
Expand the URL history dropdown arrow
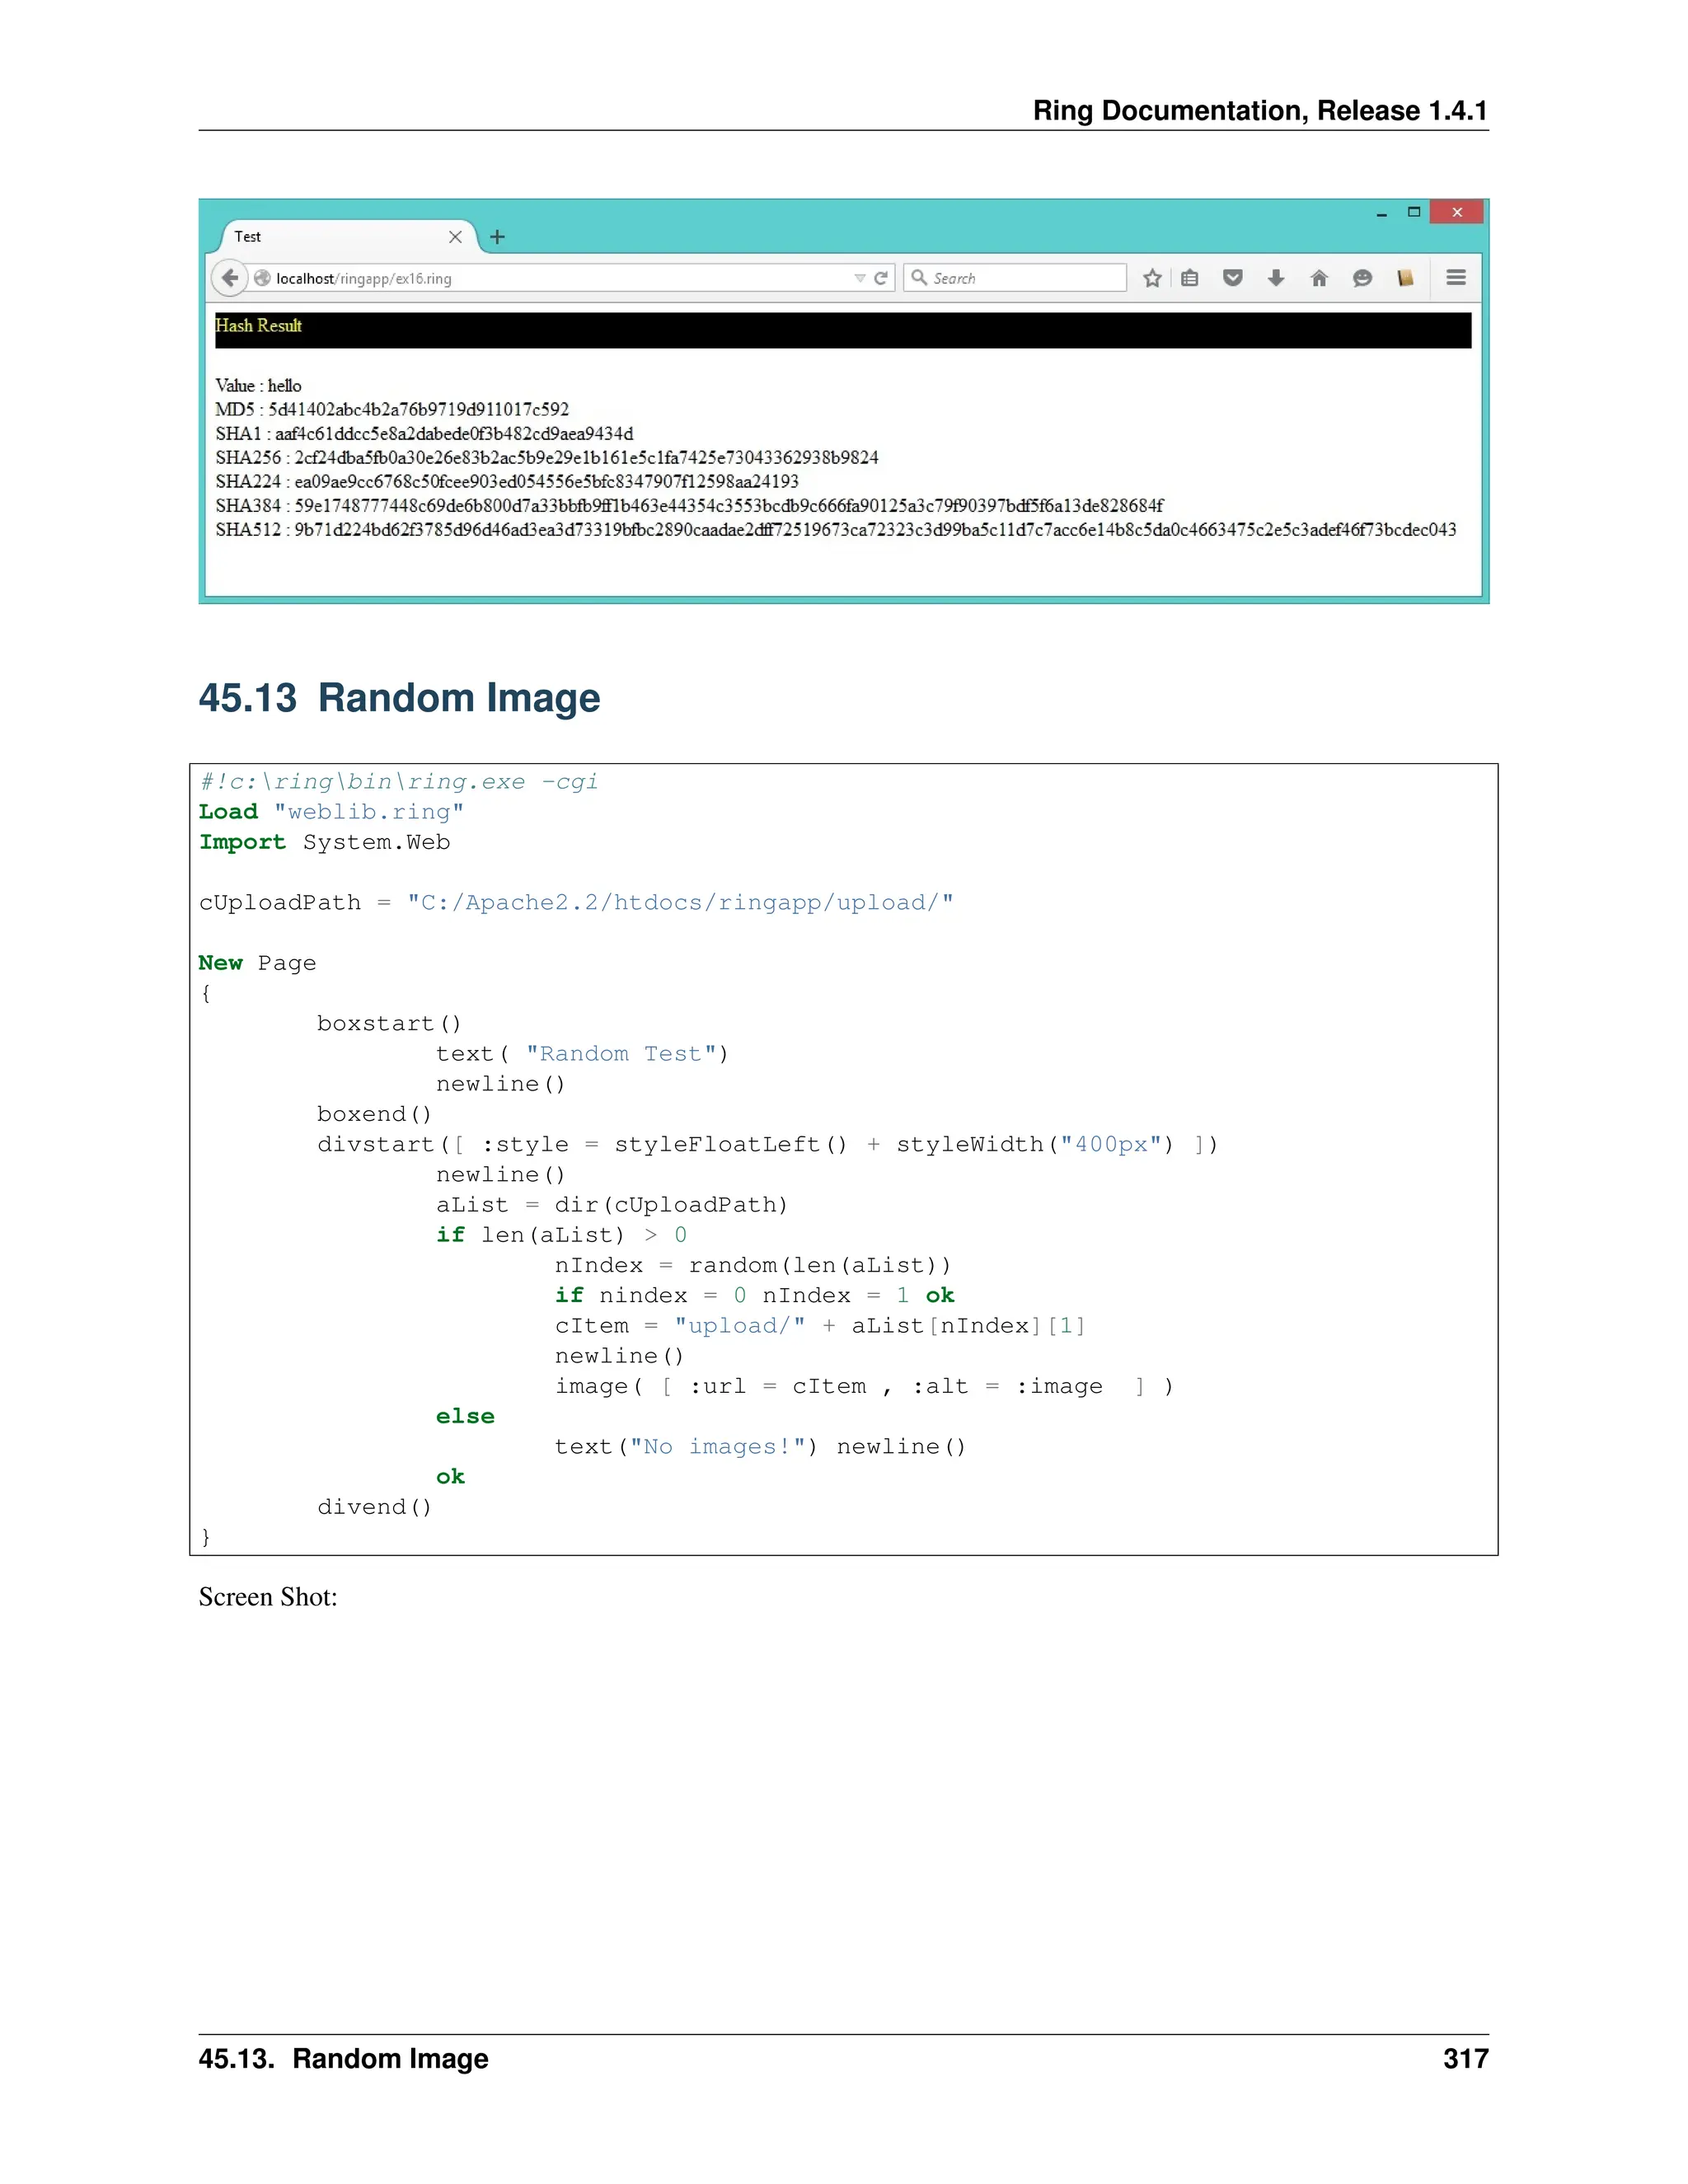pos(859,278)
